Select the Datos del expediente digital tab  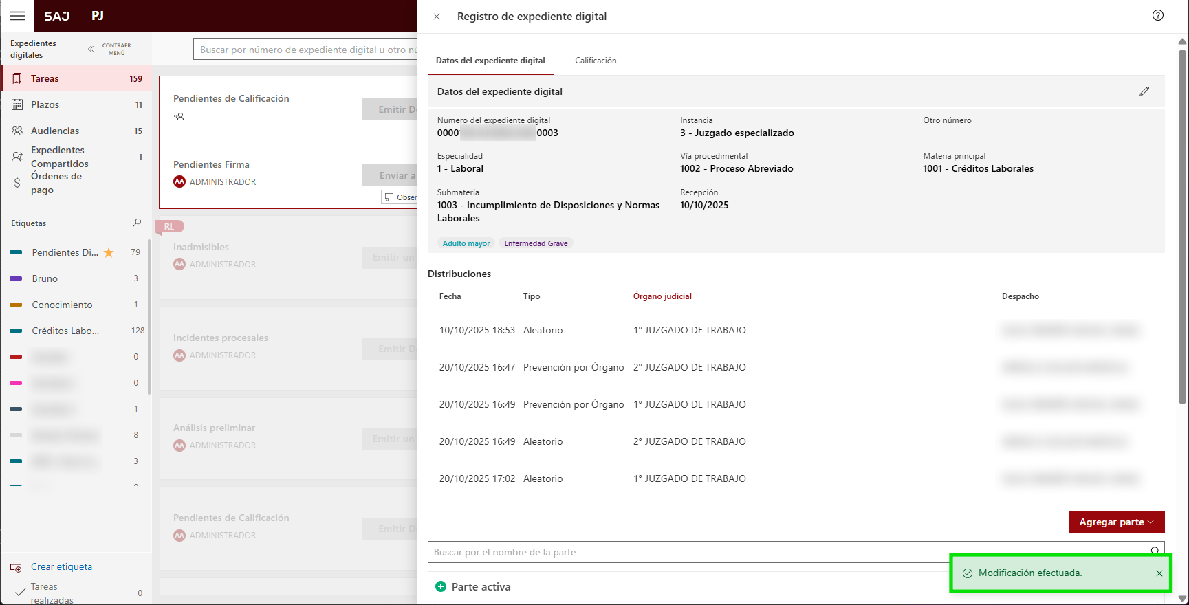[x=490, y=60]
